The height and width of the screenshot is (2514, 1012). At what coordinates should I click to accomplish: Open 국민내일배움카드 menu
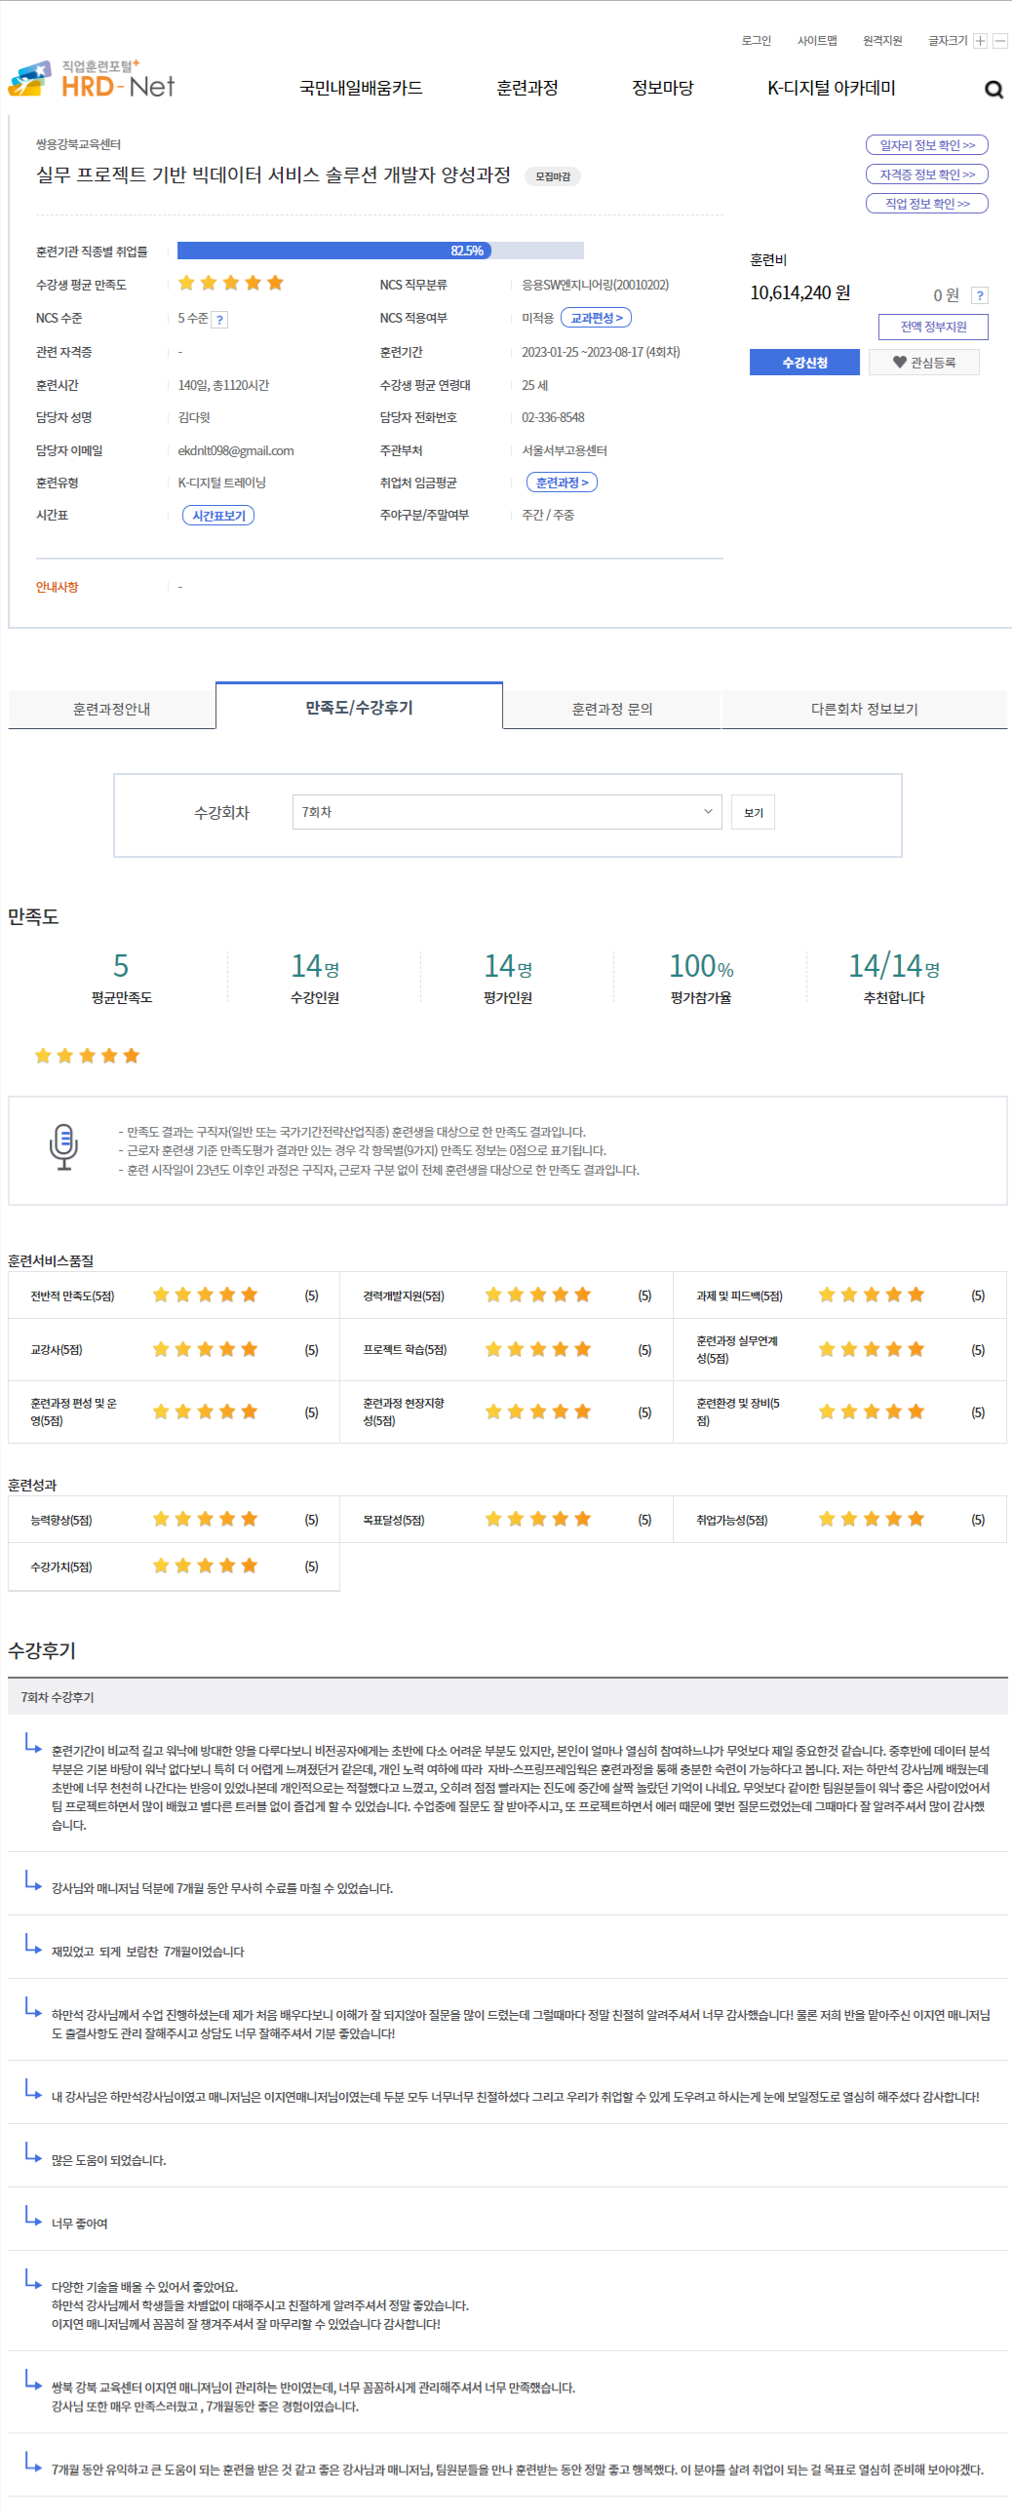pos(360,88)
